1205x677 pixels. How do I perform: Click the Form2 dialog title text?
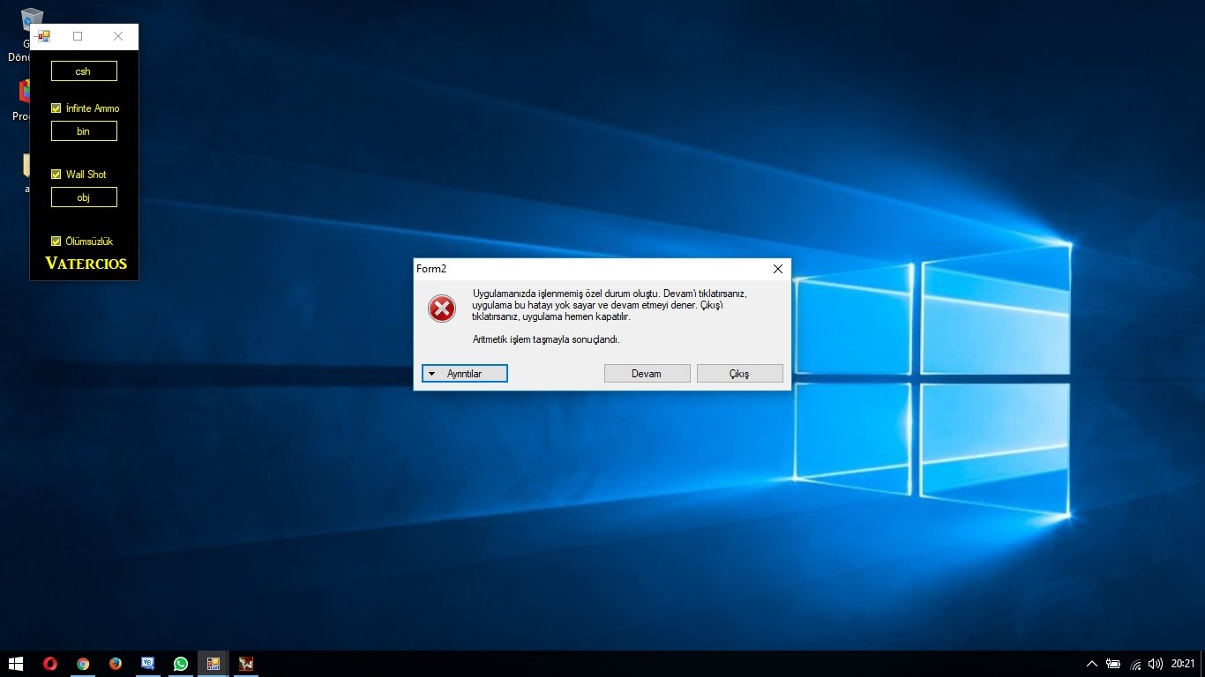(431, 269)
